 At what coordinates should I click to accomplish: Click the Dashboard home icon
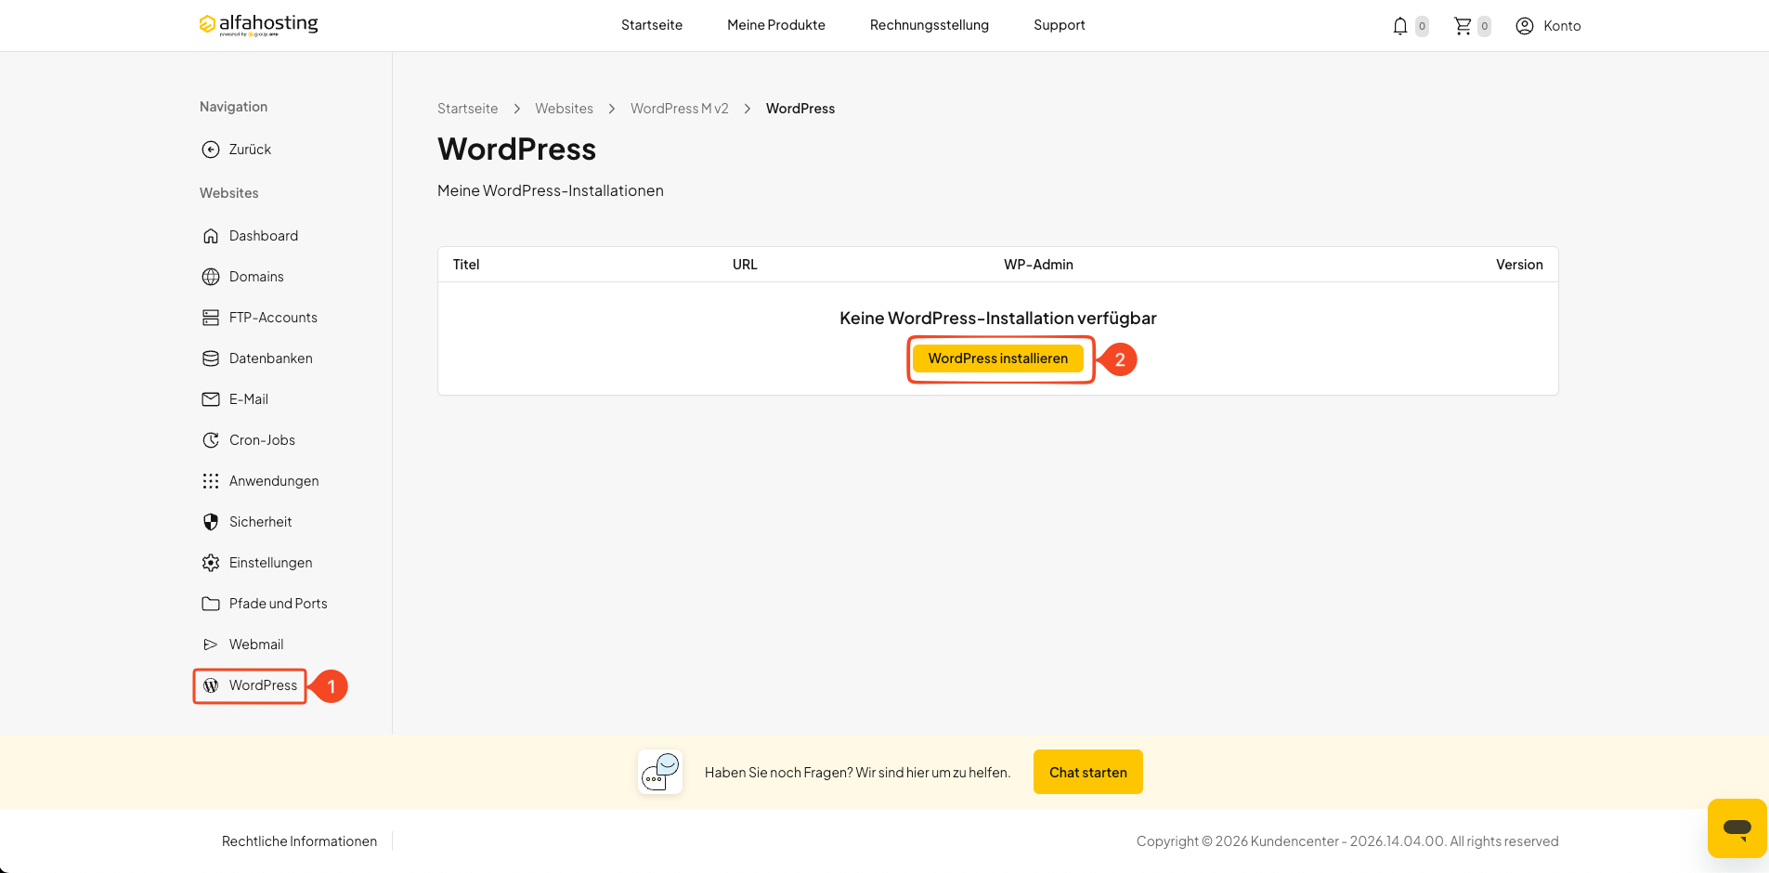[211, 236]
